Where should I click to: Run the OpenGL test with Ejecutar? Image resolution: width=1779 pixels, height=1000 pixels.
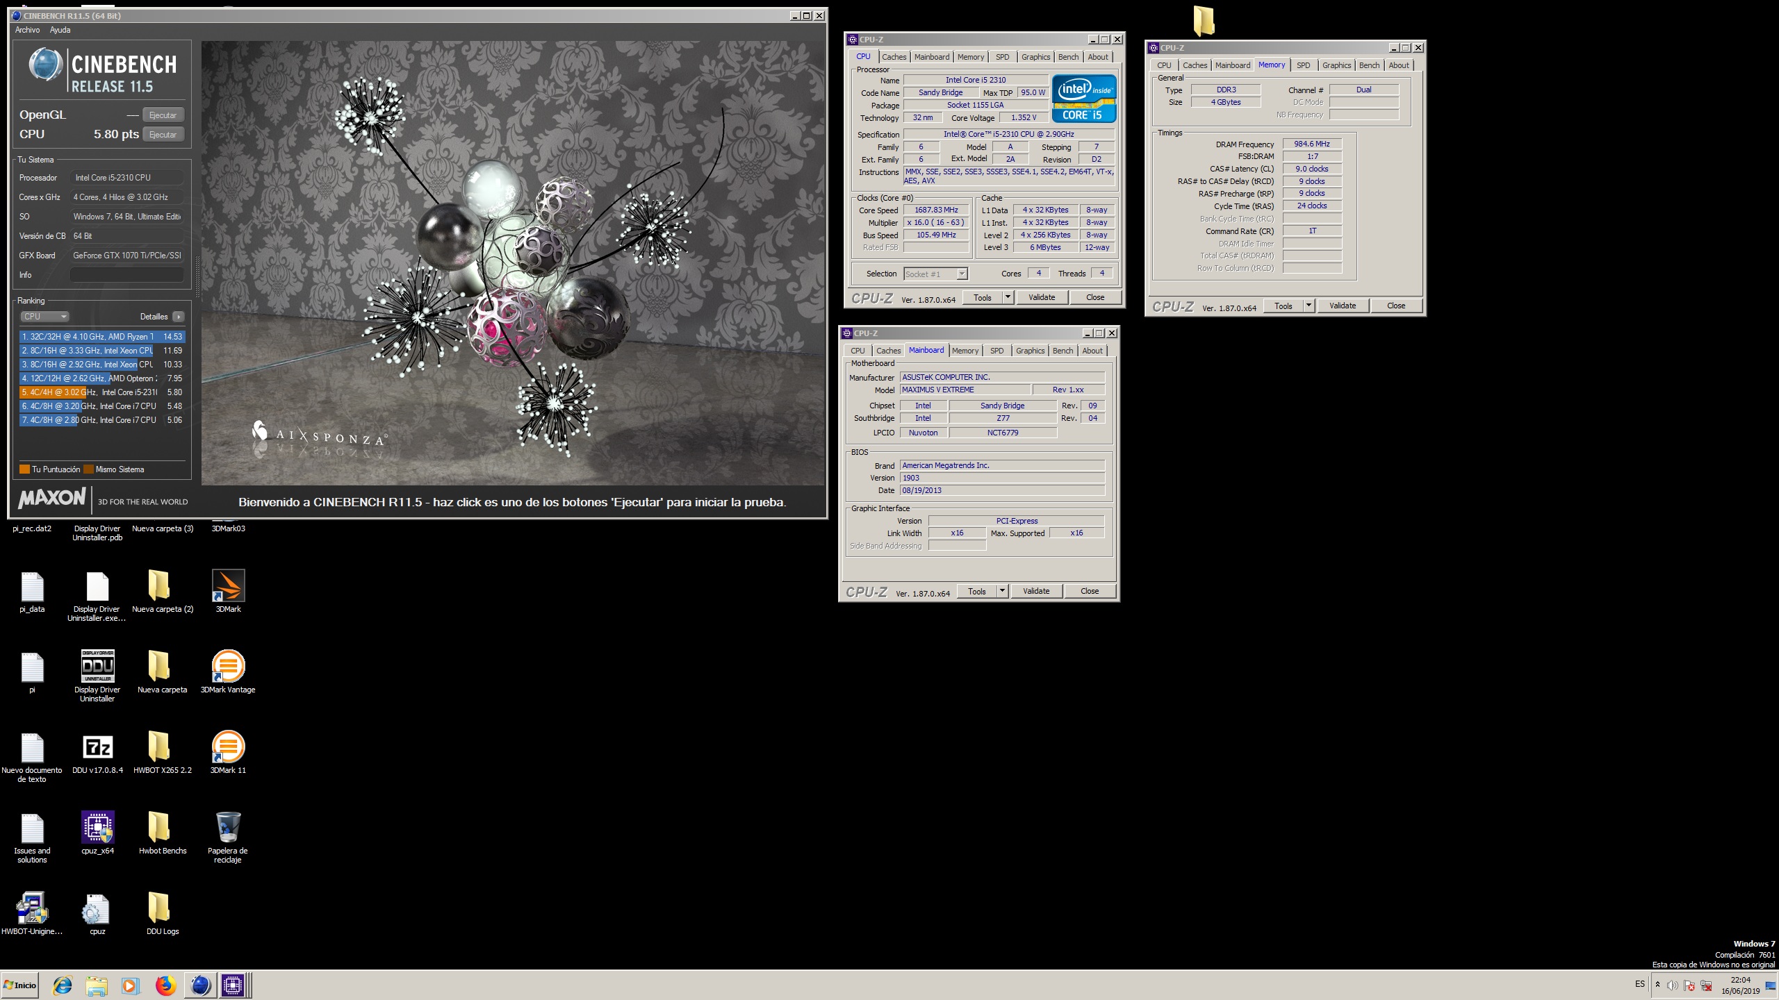163,115
